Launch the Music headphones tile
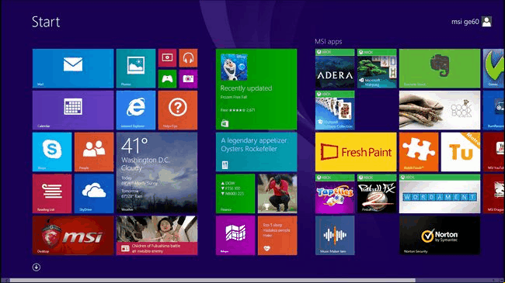This screenshot has width=505, height=283. (188, 58)
